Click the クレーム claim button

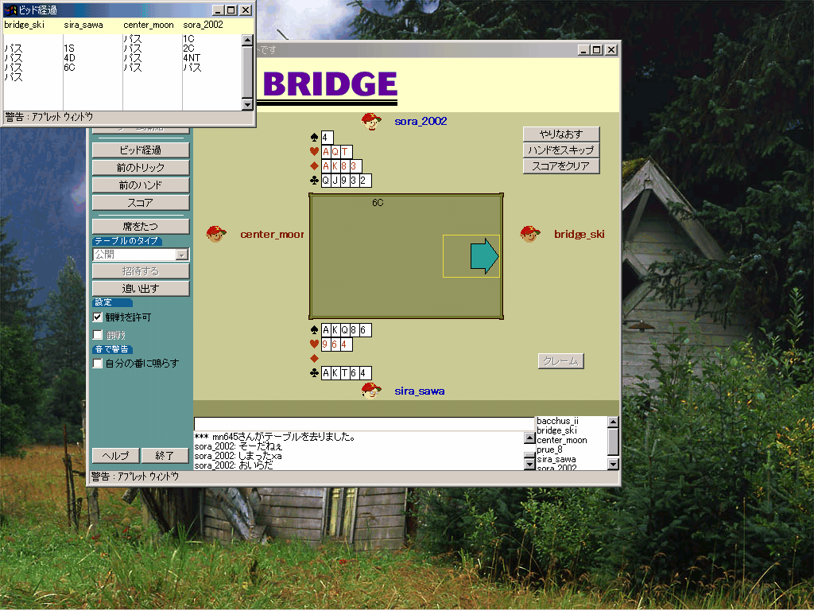coord(561,361)
